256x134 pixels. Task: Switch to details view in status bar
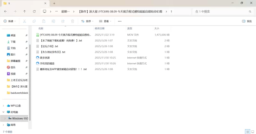pyautogui.click(x=247, y=131)
